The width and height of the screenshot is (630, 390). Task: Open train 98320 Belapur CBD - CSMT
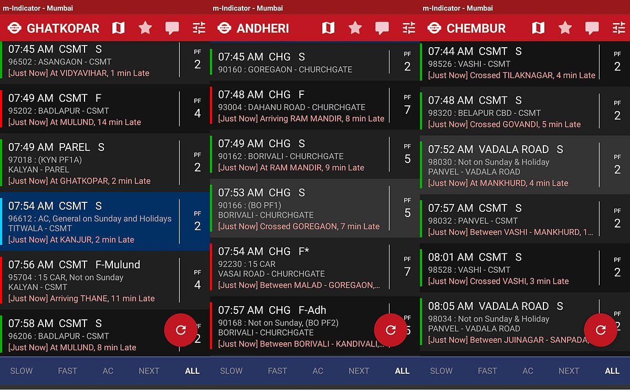[525, 112]
